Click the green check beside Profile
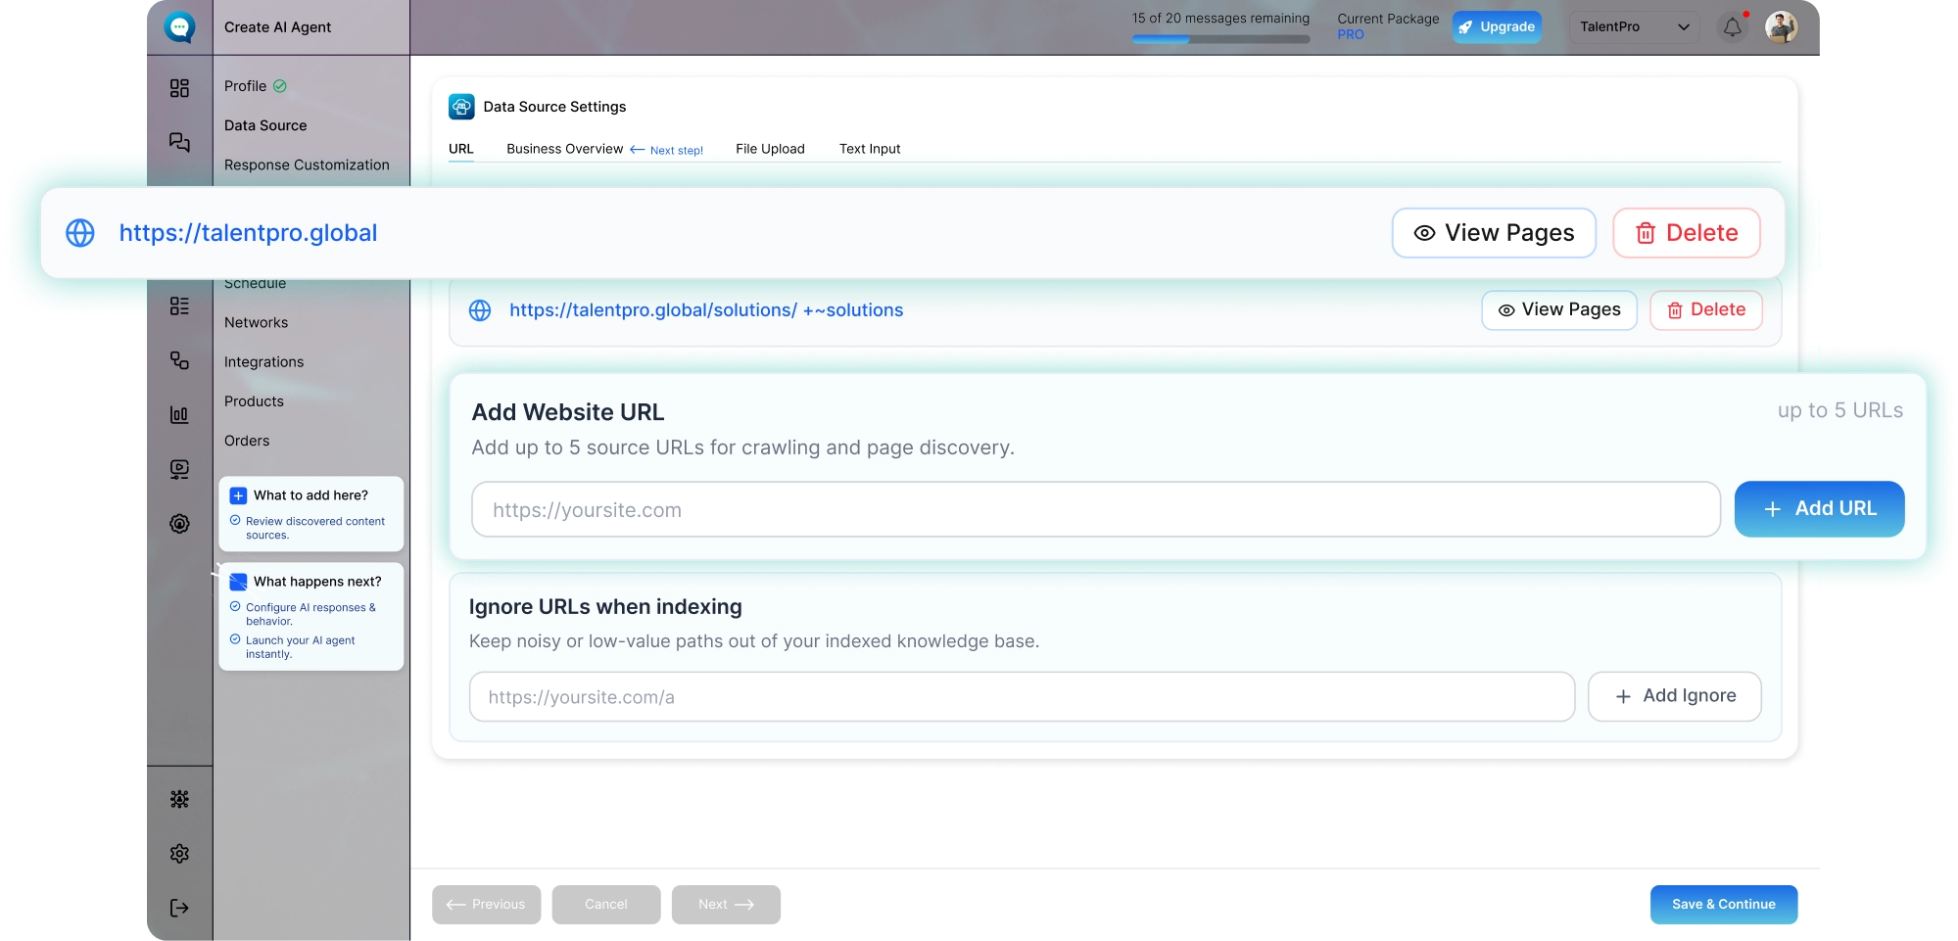The height and width of the screenshot is (941, 1958). click(280, 86)
